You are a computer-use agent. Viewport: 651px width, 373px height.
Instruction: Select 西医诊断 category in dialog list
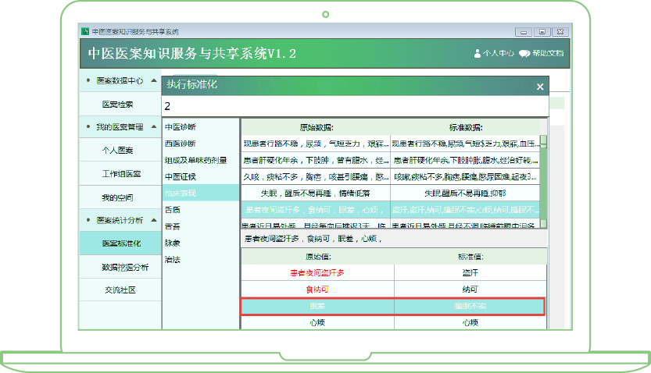click(181, 144)
